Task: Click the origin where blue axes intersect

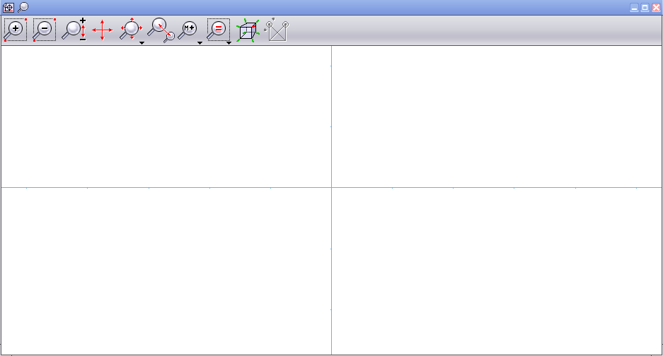Action: pos(331,187)
